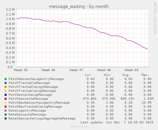Image resolution: width=158 pixels, height=130 pixels.
Task: Select the FetchNewTrackableLogMessage legend label
Action: (35, 107)
